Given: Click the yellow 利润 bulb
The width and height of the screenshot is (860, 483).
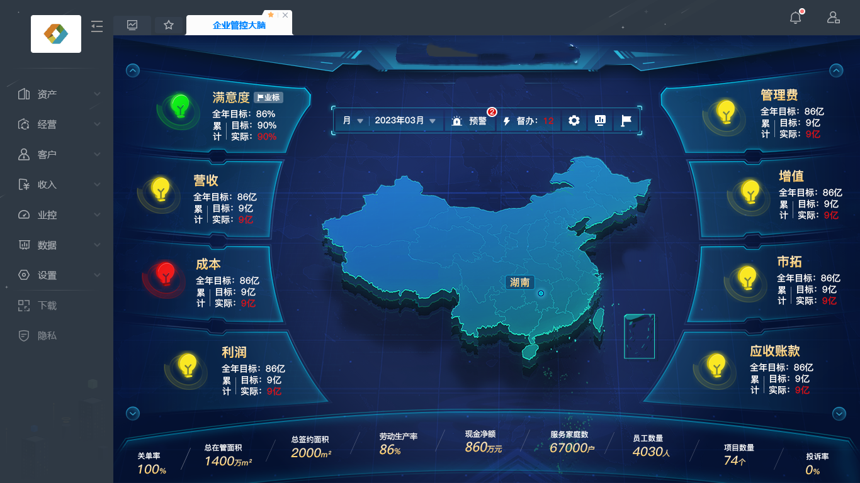Looking at the screenshot, I should [188, 365].
